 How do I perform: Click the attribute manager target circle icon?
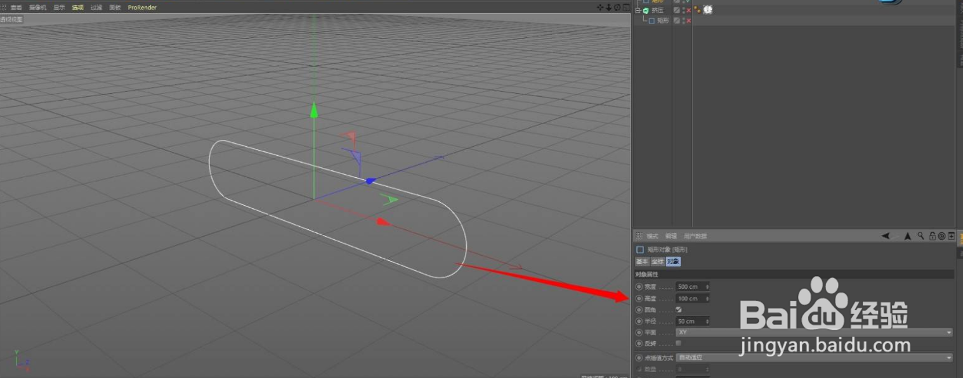(941, 236)
